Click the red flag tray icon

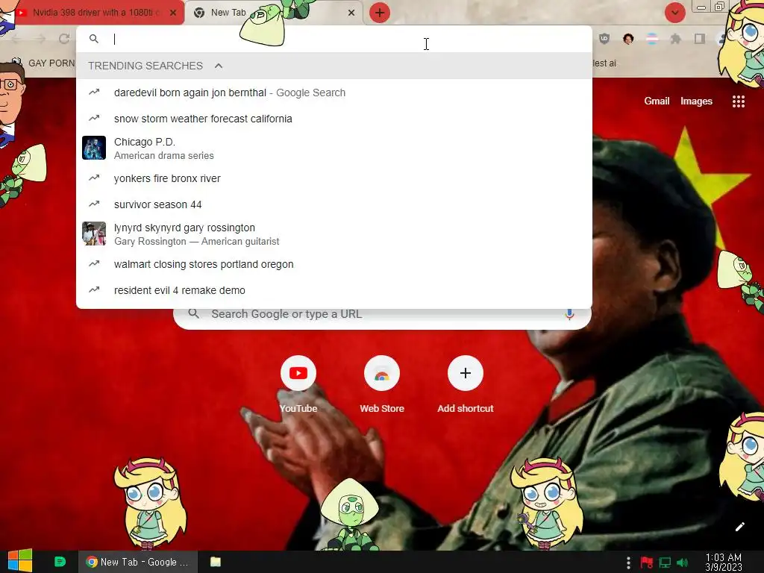point(647,563)
